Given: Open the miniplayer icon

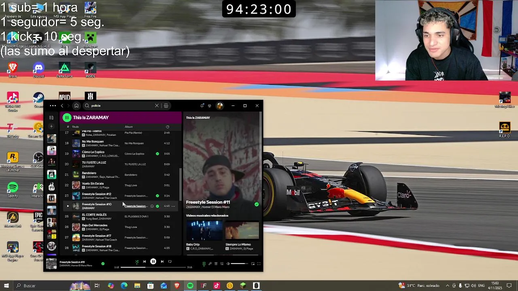Looking at the screenshot, I should click(253, 264).
